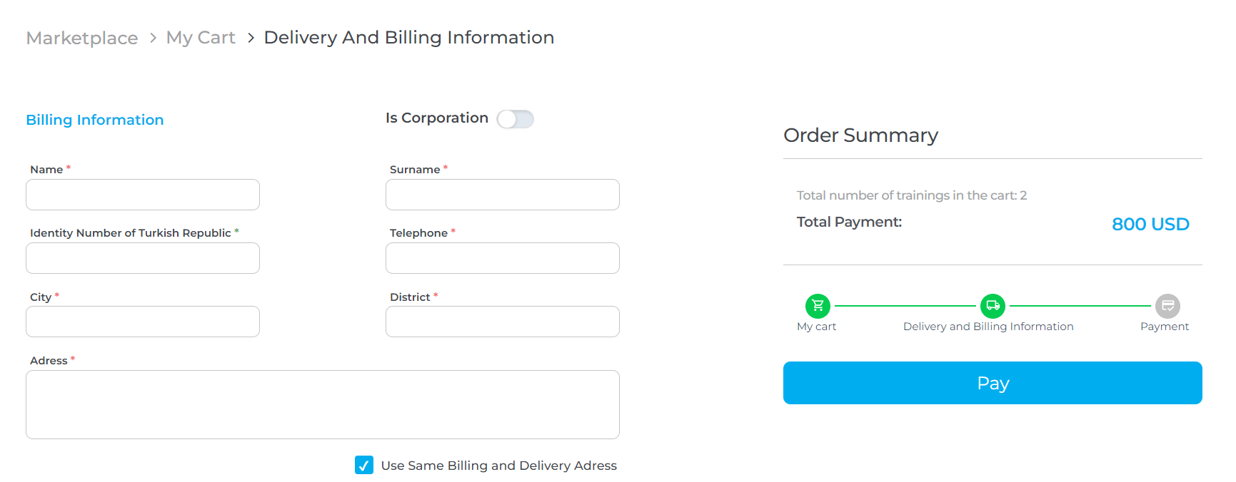Screen dimensions: 1236x482
Task: Click the District input box
Action: click(503, 322)
